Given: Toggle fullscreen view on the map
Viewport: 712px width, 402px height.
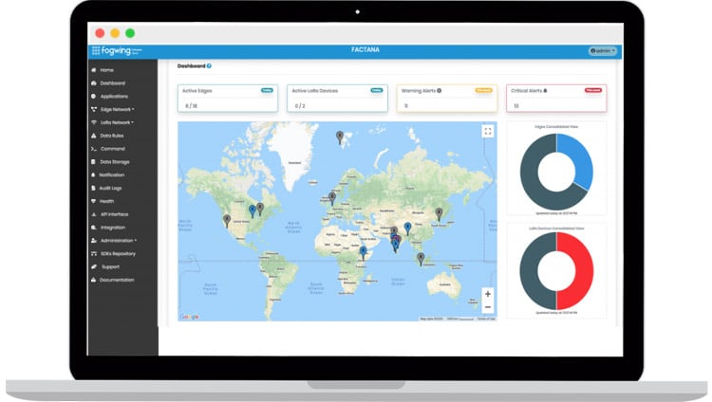Looking at the screenshot, I should (x=487, y=132).
